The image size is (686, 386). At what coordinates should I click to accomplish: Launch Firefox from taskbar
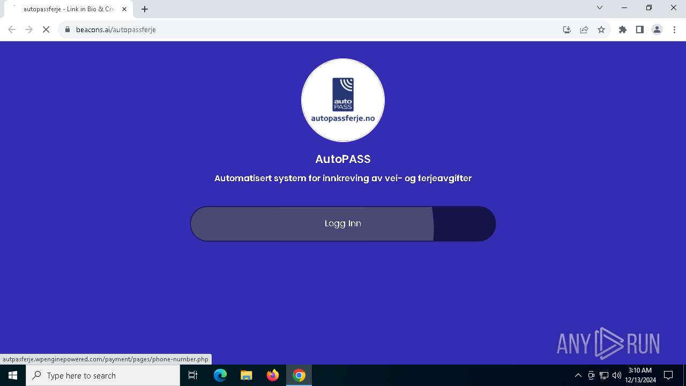[x=273, y=375]
